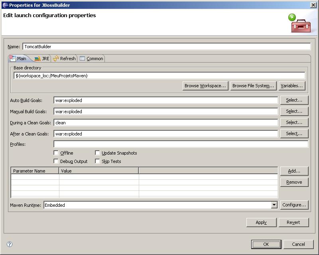Open the Common tab
The image size is (319, 255).
(91, 59)
